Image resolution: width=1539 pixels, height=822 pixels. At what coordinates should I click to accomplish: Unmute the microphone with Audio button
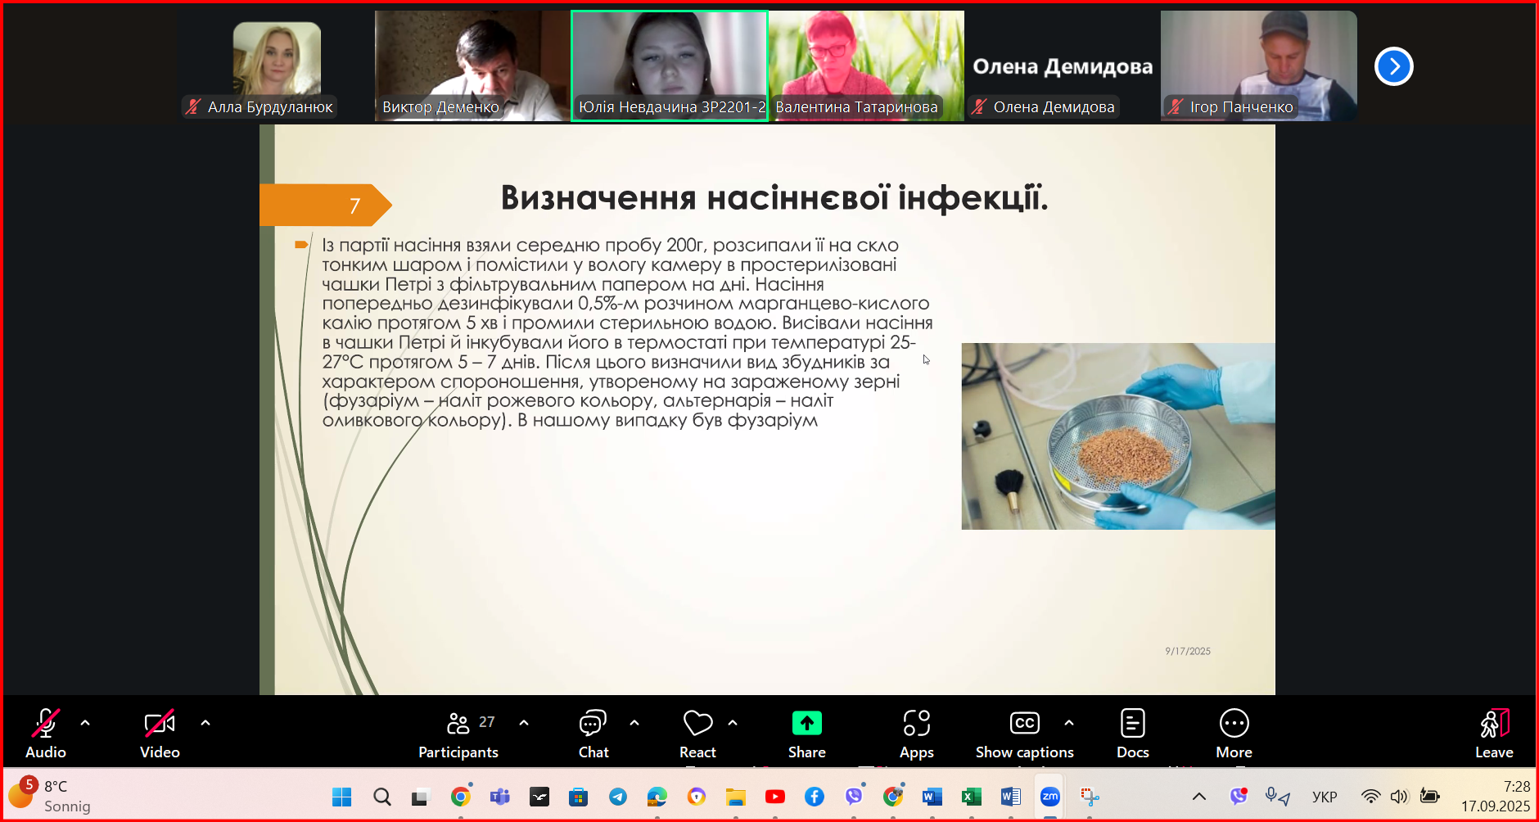pos(46,734)
